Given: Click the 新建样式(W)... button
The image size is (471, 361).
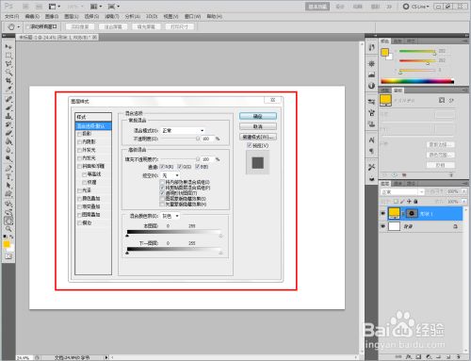Looking at the screenshot, I should coord(258,137).
